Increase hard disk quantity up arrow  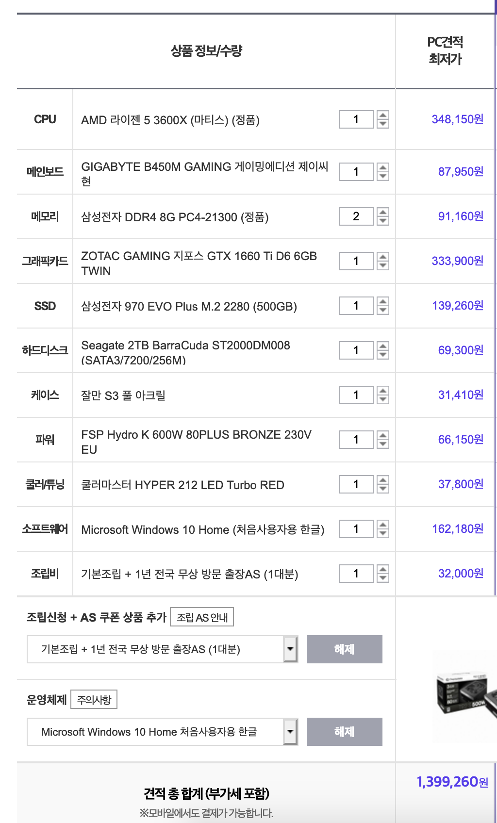tap(383, 346)
